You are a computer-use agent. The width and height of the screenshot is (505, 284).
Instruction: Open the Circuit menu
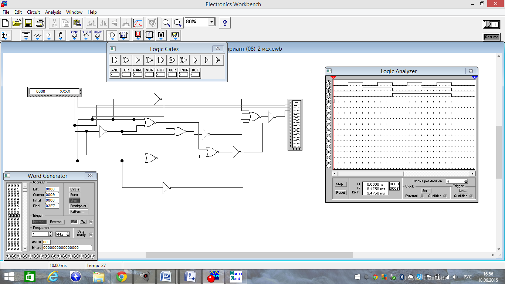34,12
